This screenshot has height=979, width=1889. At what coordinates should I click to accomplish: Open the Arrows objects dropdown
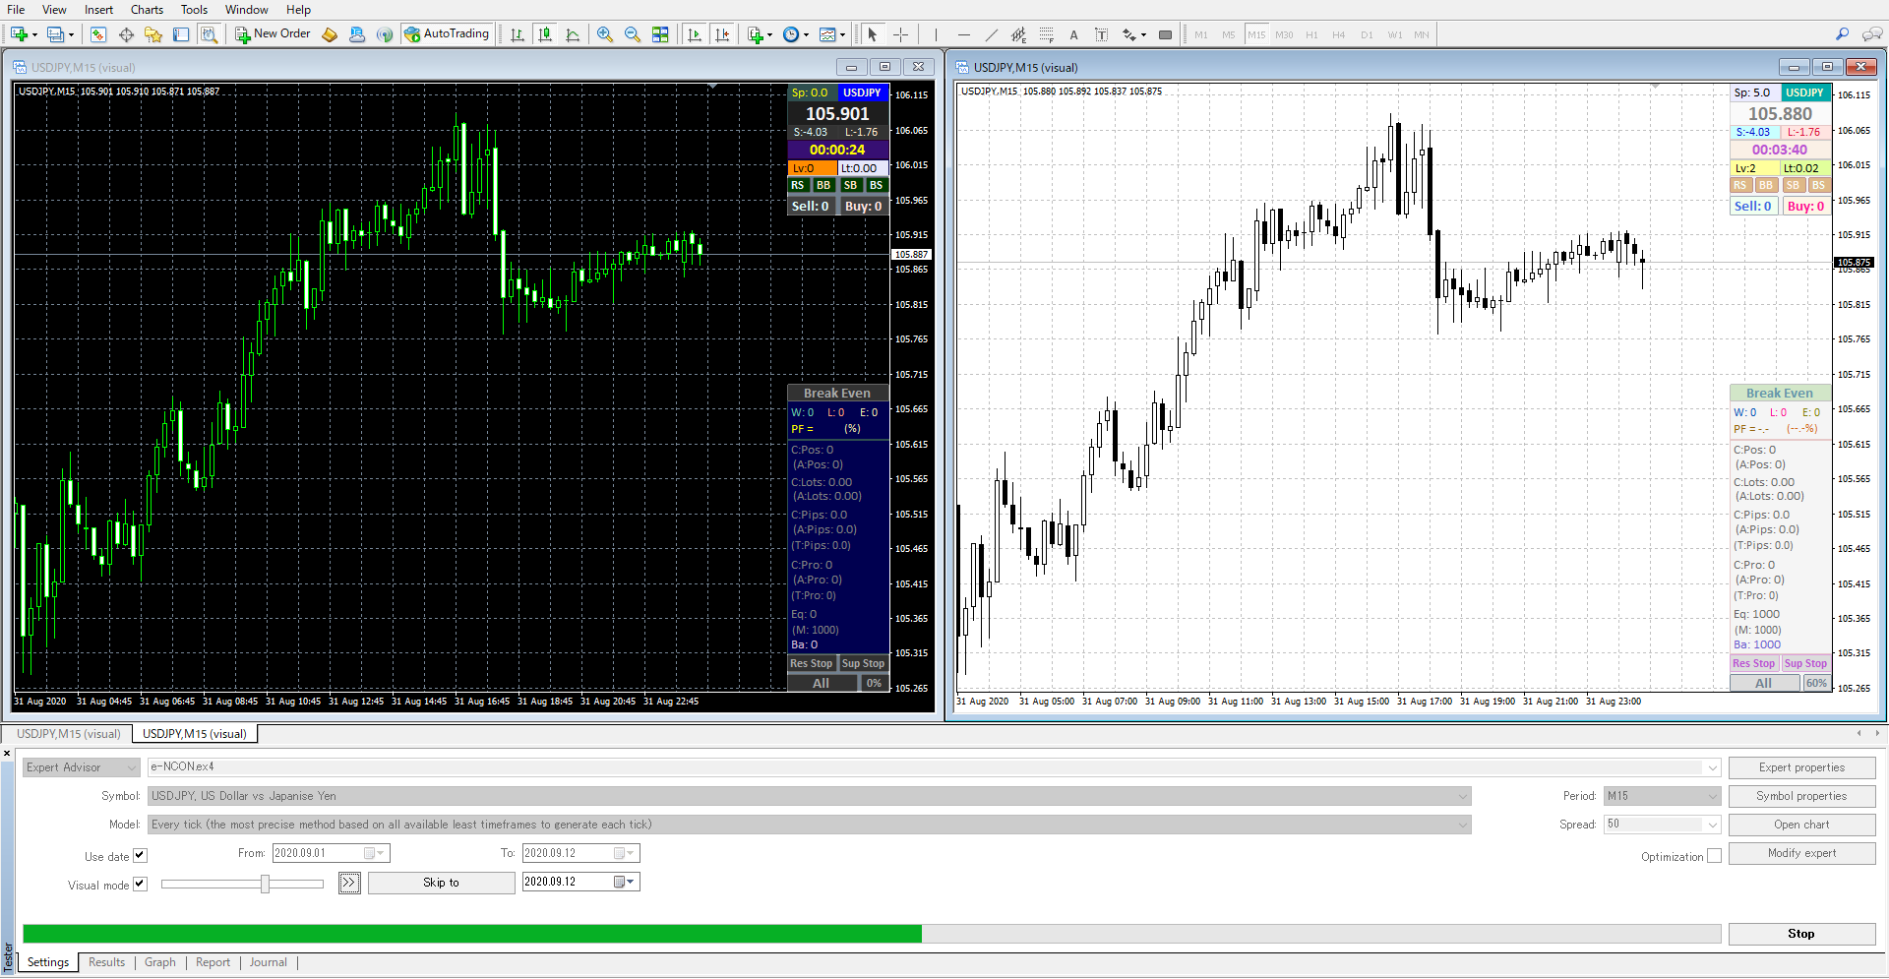click(1133, 34)
